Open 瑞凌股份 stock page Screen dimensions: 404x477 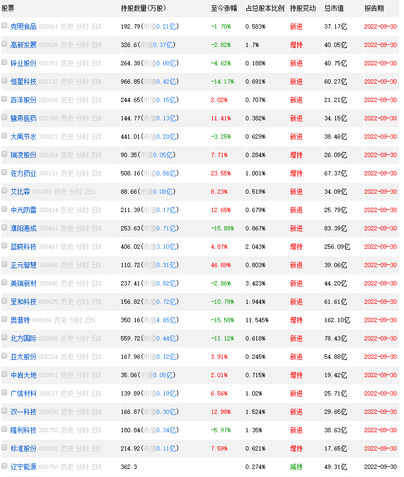[x=23, y=155]
